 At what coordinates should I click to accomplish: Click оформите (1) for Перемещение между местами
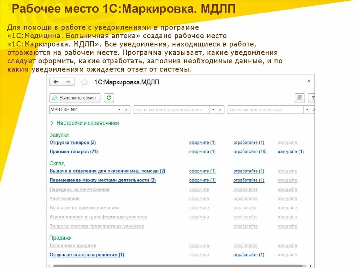click(x=202, y=180)
